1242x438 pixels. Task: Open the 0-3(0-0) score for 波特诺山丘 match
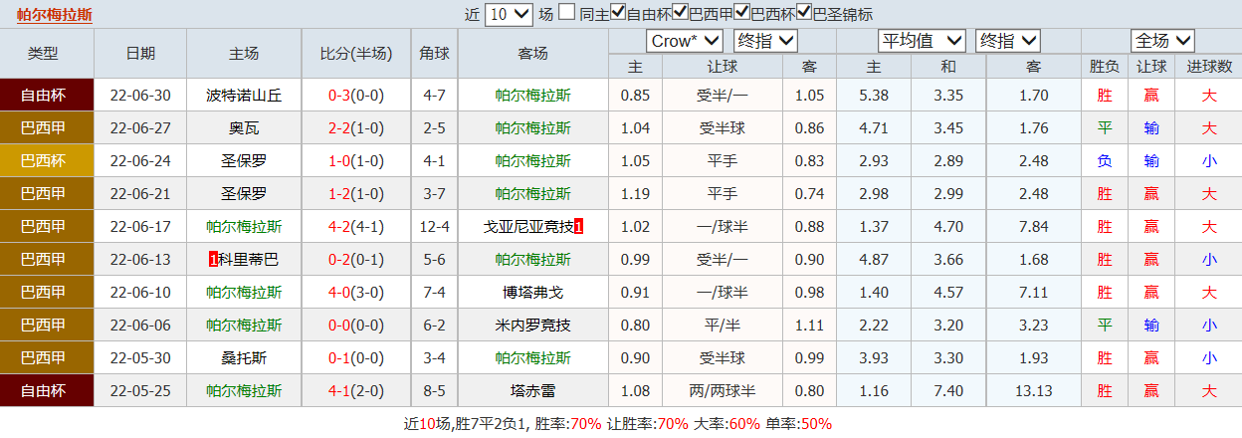tap(355, 96)
